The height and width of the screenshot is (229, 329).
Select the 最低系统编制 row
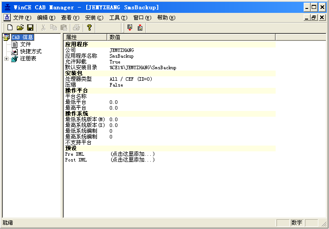click(169, 131)
